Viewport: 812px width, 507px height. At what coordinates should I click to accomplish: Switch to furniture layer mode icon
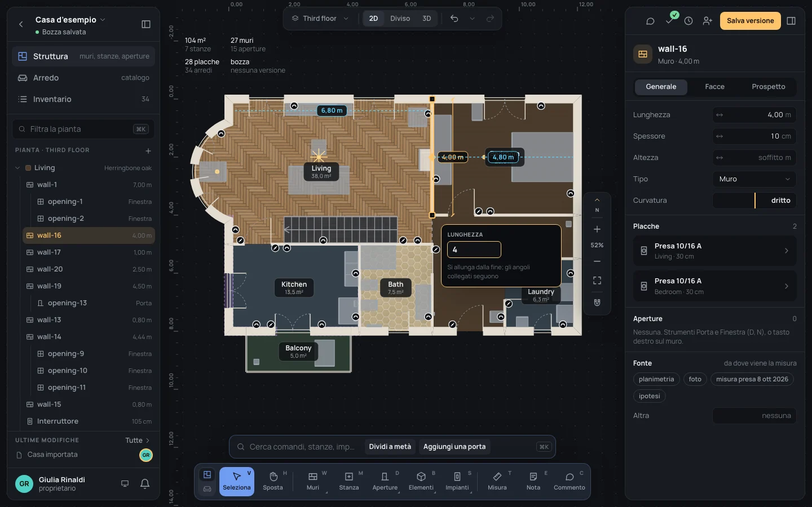pyautogui.click(x=207, y=489)
